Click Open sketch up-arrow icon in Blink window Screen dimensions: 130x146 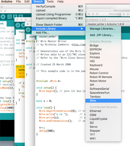click(15, 16)
